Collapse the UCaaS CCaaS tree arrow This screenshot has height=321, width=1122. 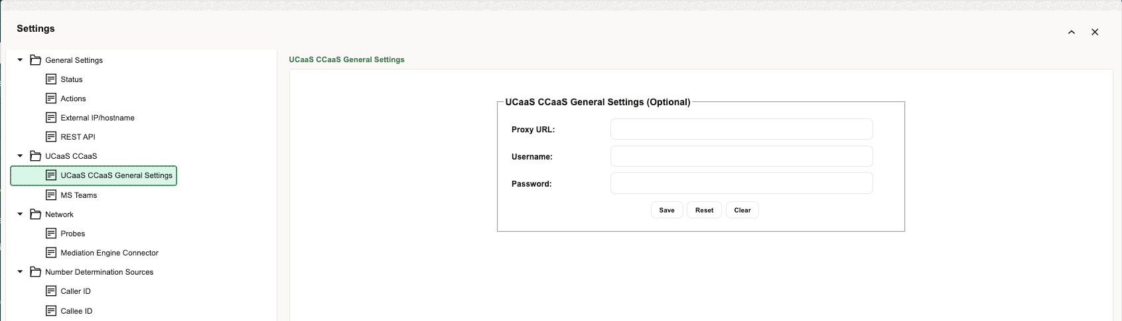20,156
